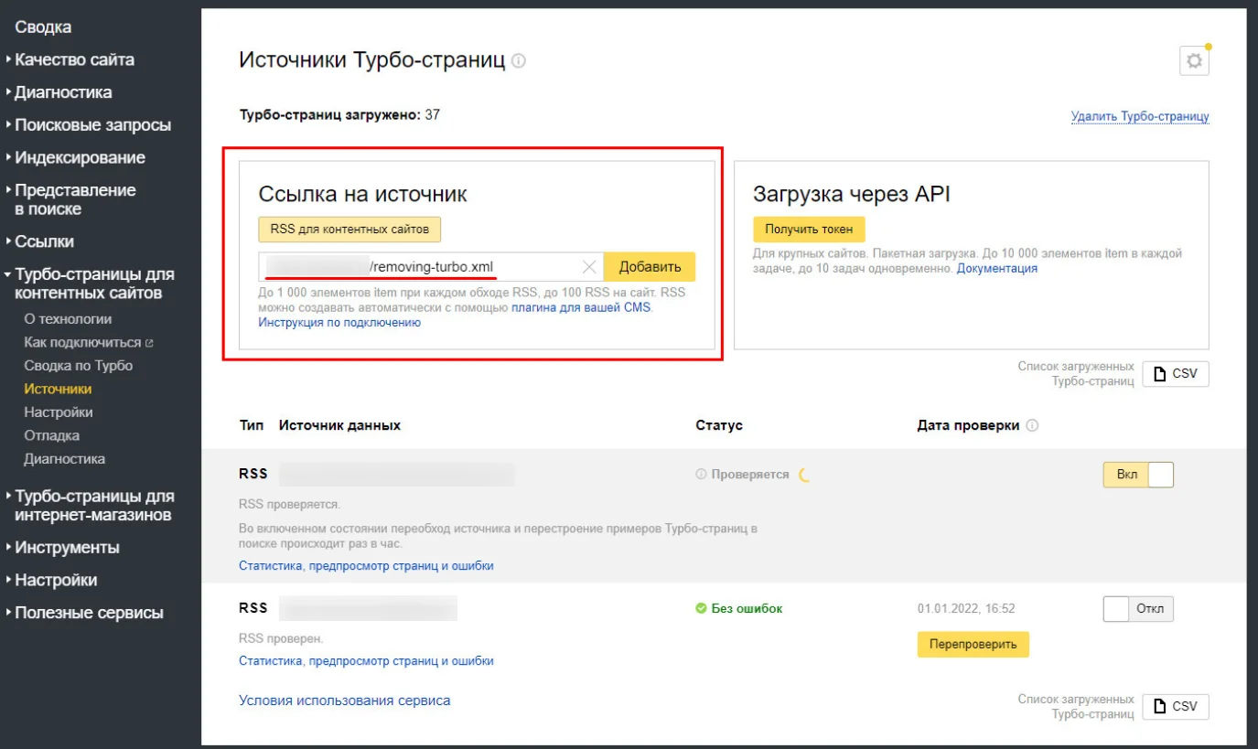
Task: Click the Перепроверить button
Action: coord(973,644)
